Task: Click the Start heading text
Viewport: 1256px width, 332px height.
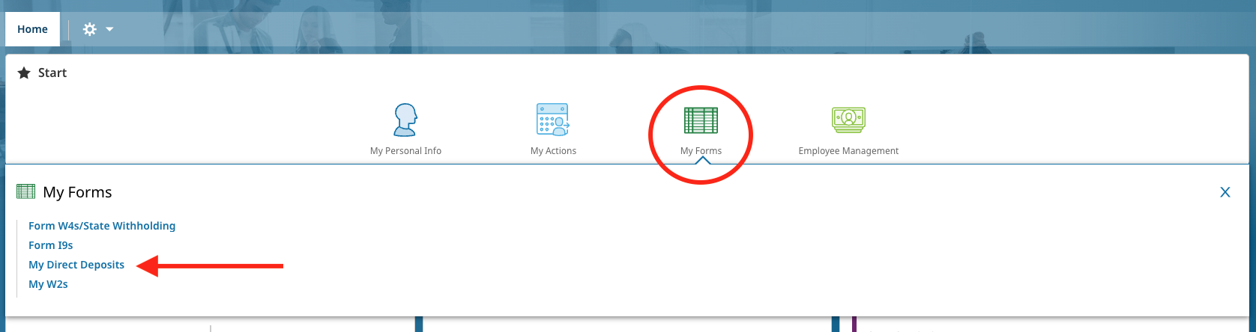Action: (x=52, y=73)
